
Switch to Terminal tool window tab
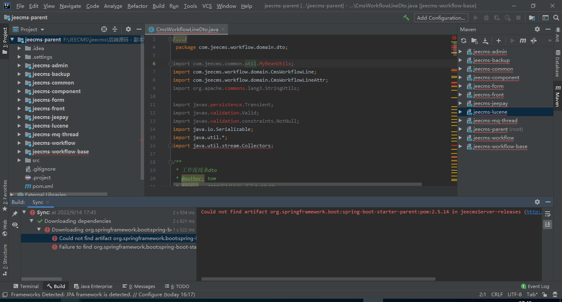pos(26,286)
